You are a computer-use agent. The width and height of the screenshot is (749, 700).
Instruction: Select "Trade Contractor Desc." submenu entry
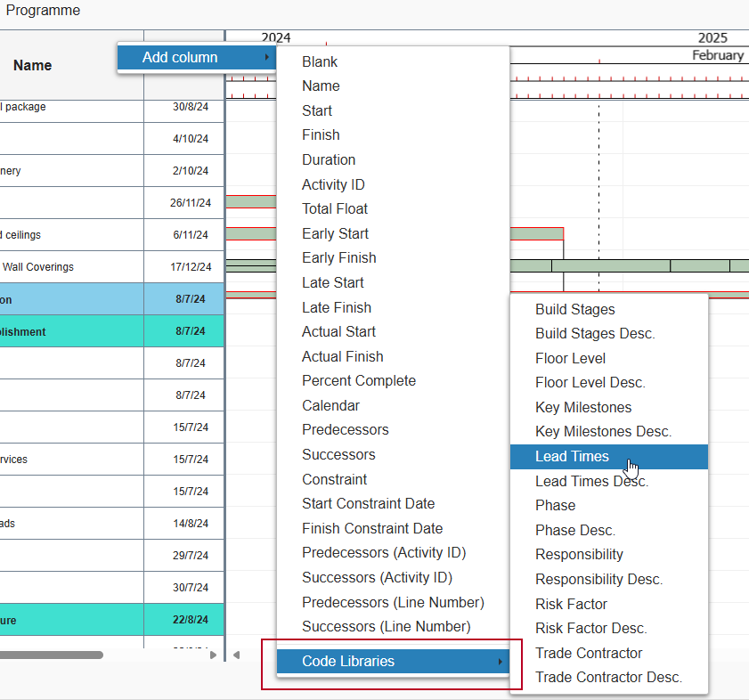click(607, 677)
